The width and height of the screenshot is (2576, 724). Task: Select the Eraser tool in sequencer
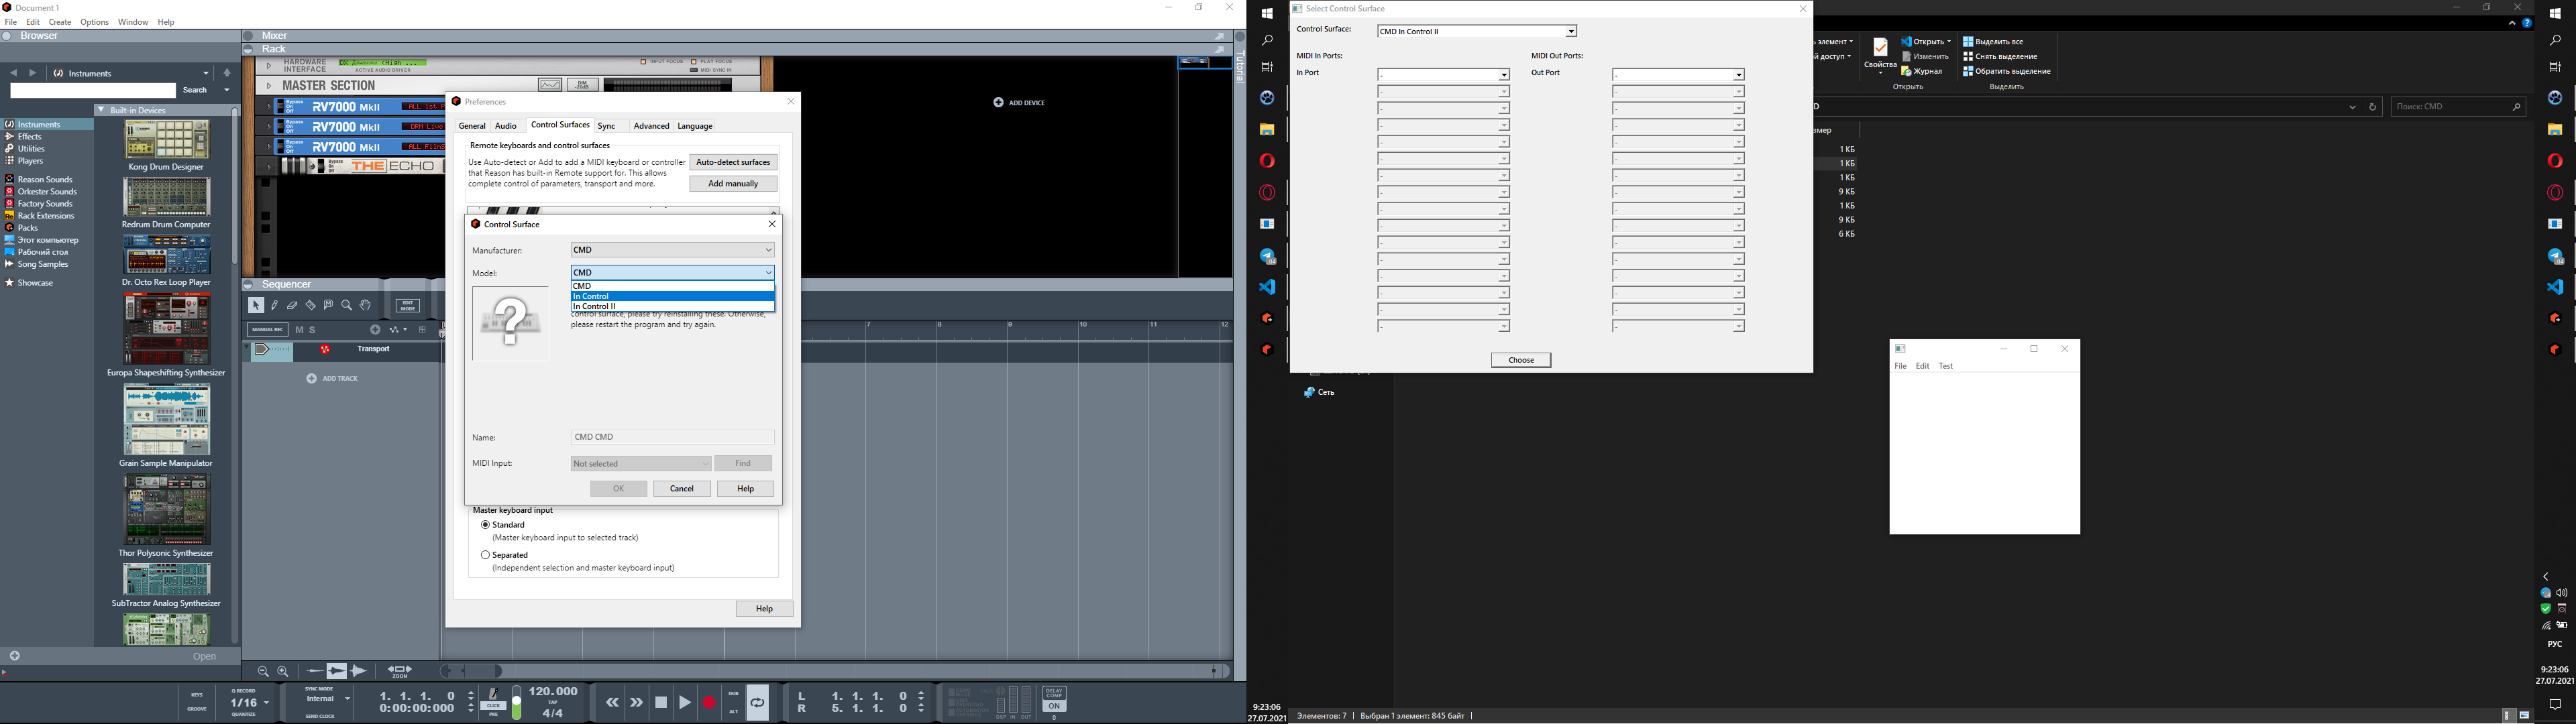(x=292, y=305)
